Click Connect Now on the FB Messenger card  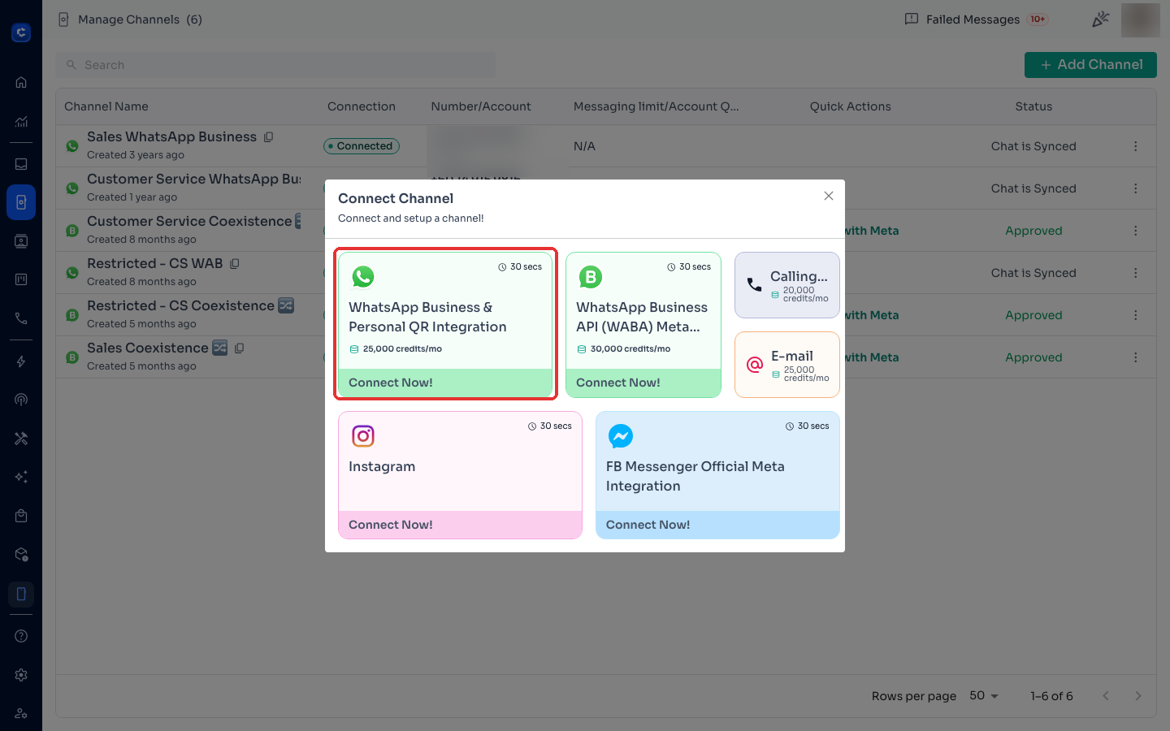click(717, 525)
